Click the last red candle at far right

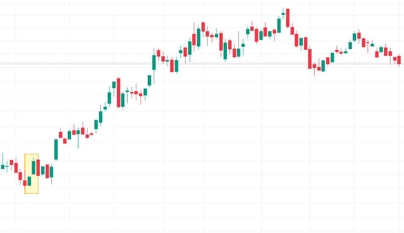[x=399, y=60]
